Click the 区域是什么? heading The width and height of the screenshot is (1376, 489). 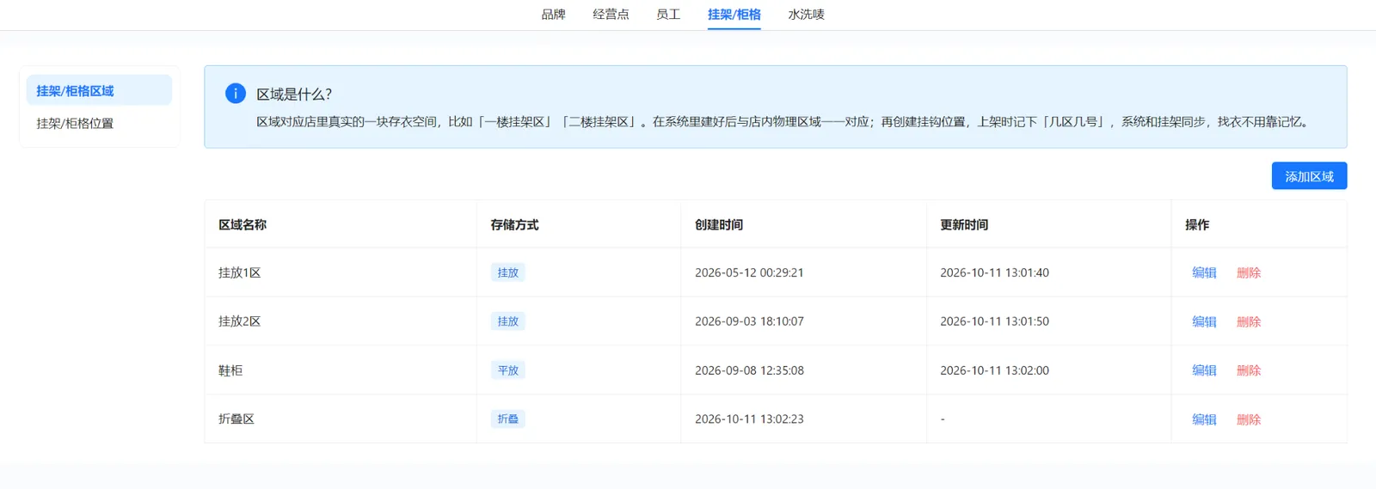(x=294, y=95)
